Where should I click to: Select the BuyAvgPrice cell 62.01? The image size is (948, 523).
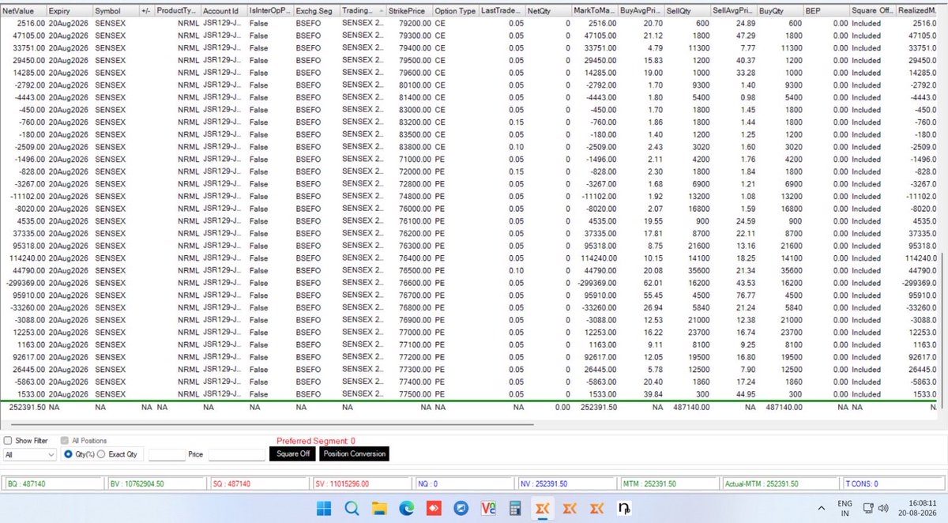(641, 283)
